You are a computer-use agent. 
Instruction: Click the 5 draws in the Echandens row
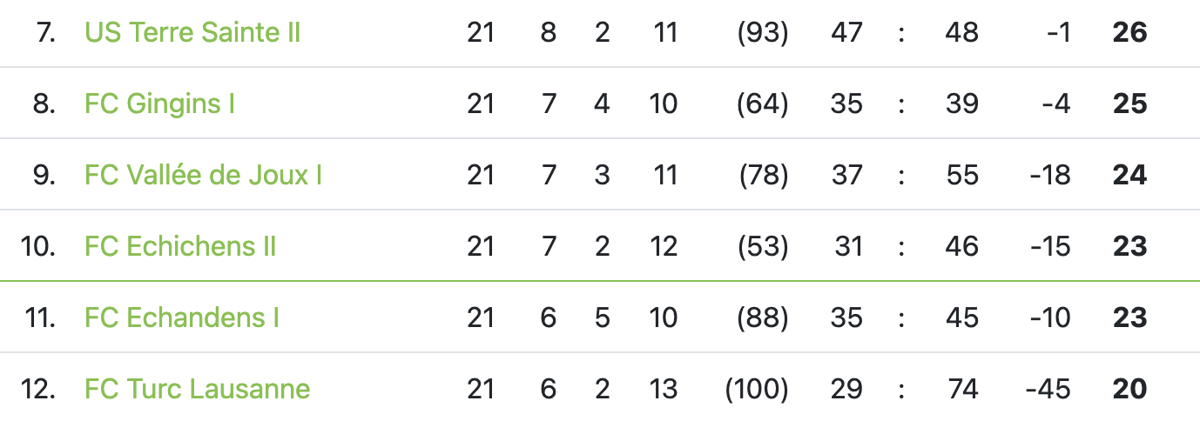click(602, 318)
